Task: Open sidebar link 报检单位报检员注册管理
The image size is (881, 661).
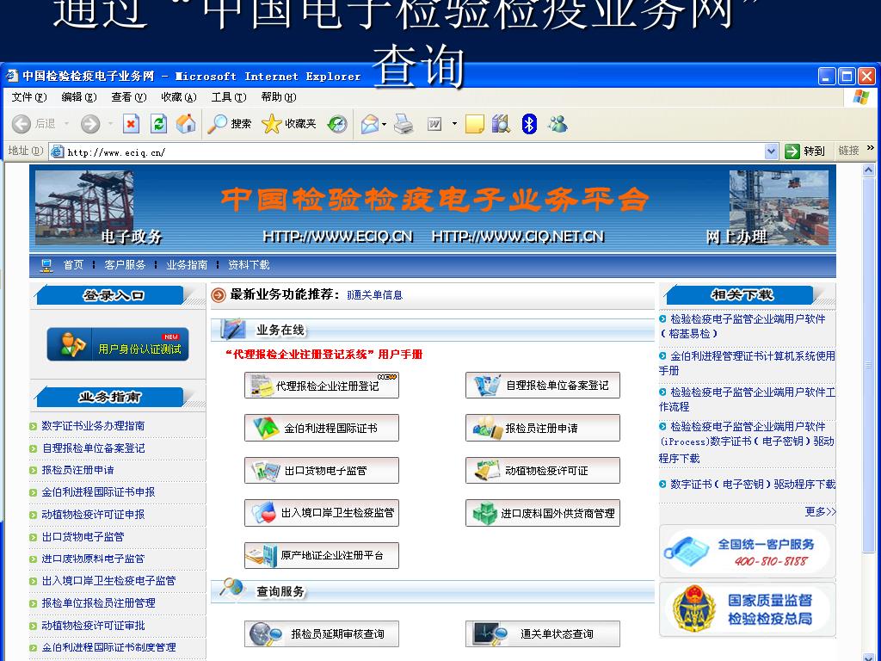Action: (98, 603)
